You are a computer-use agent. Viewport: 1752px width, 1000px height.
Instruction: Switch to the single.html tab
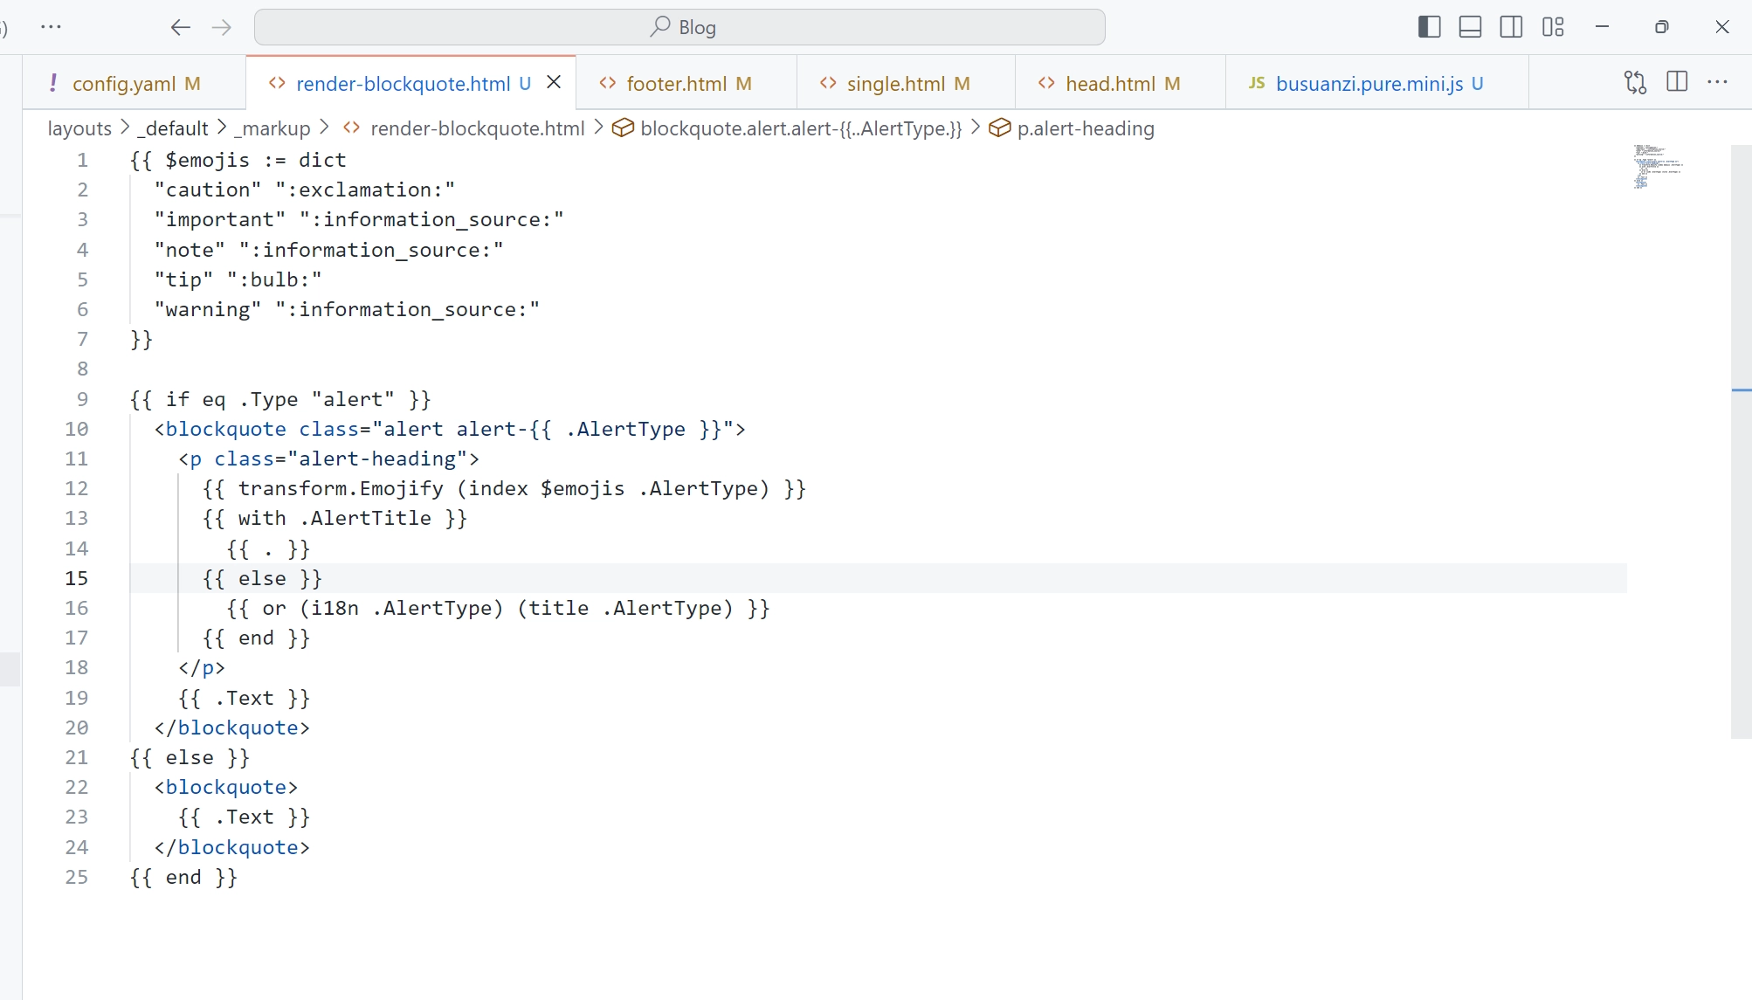coord(907,83)
